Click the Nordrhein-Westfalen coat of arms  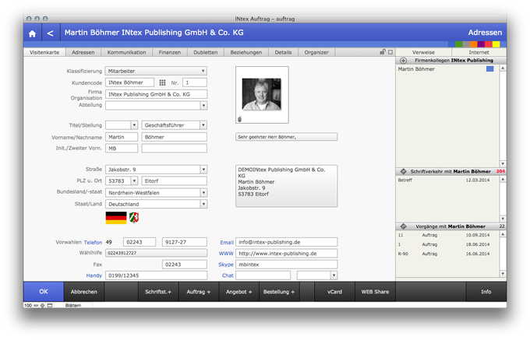click(x=134, y=218)
